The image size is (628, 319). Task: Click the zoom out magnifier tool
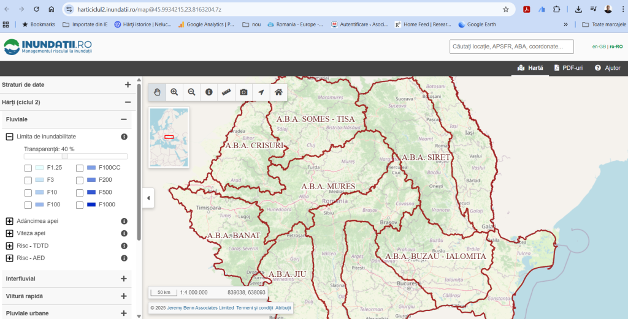[x=191, y=92]
